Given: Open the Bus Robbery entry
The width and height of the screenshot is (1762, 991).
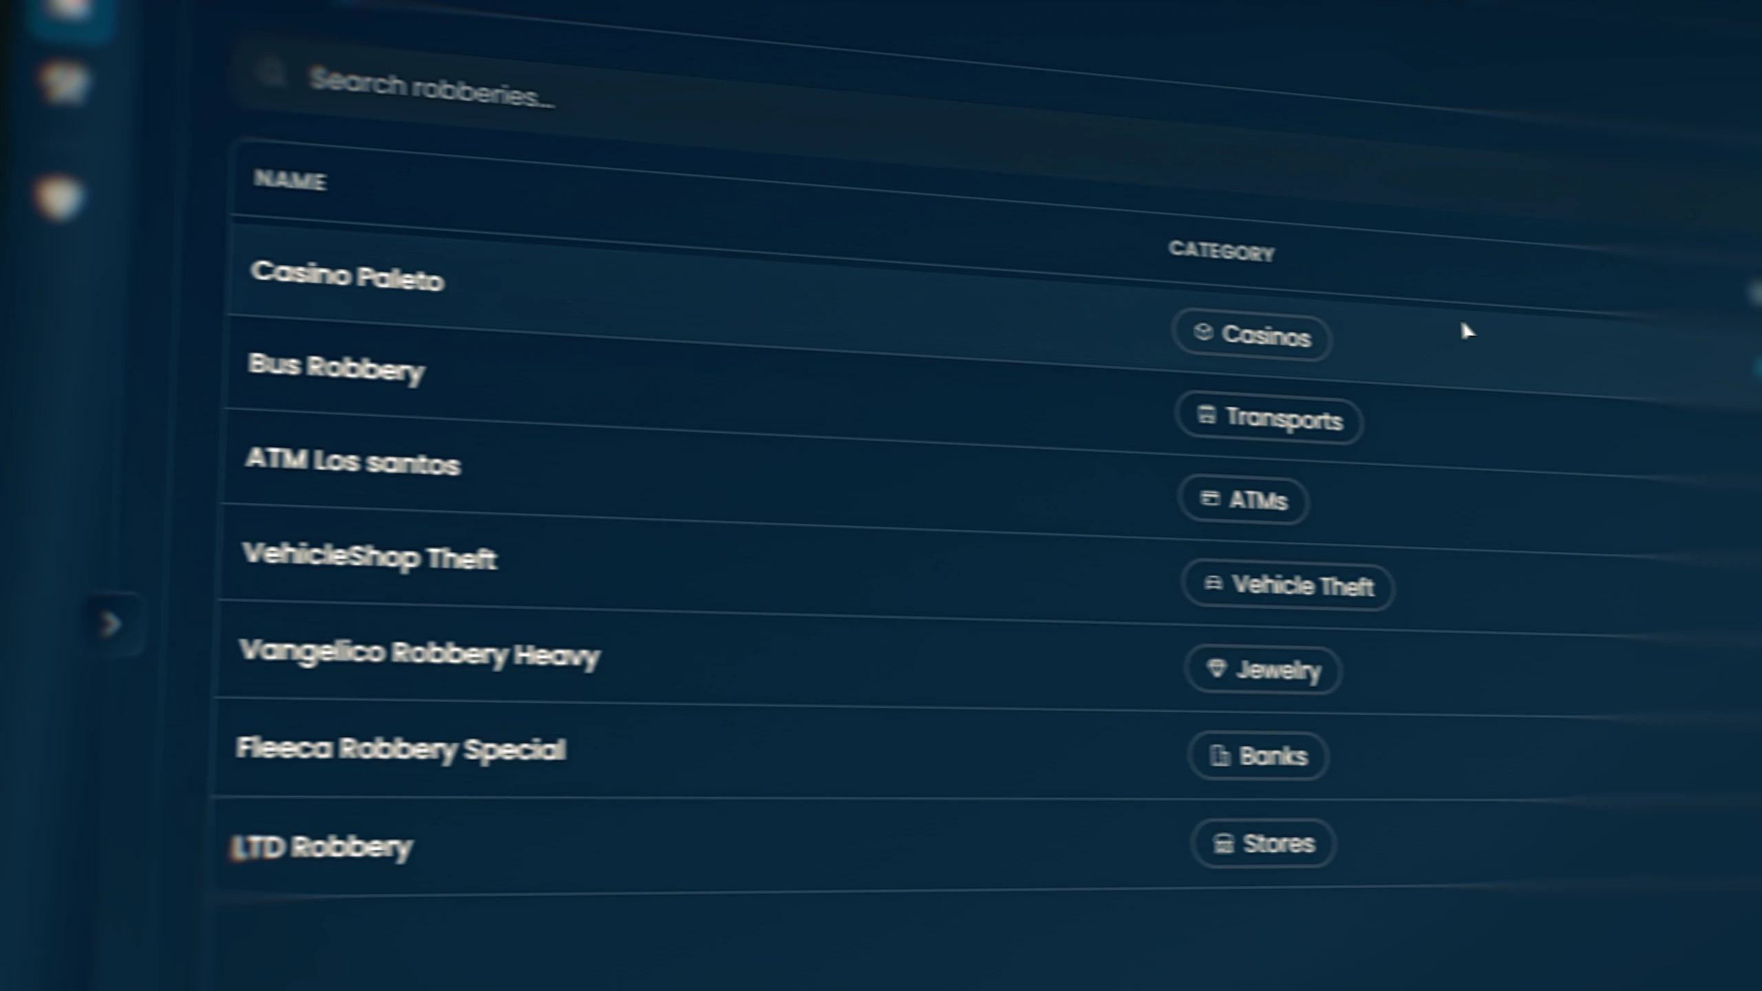Looking at the screenshot, I should [x=336, y=368].
